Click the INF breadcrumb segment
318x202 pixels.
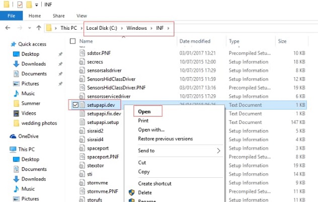tap(160, 28)
